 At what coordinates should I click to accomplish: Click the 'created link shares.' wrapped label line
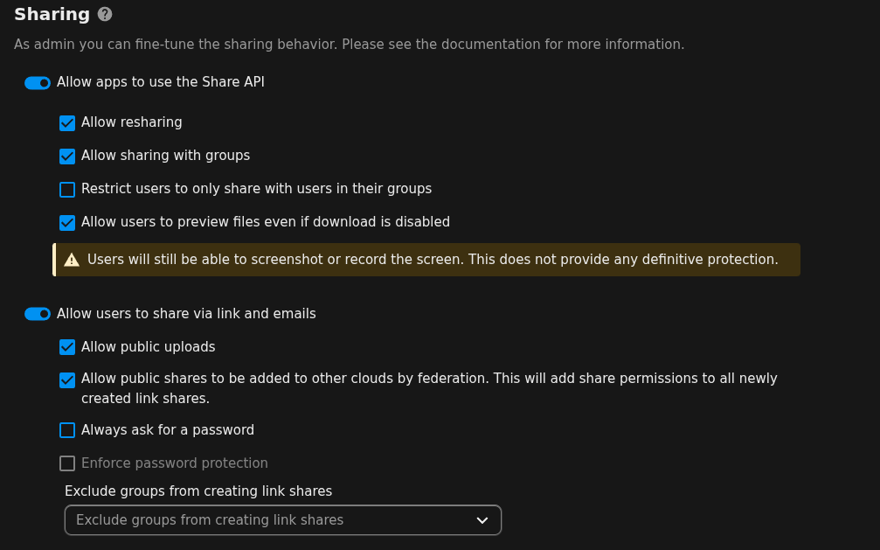pos(145,399)
